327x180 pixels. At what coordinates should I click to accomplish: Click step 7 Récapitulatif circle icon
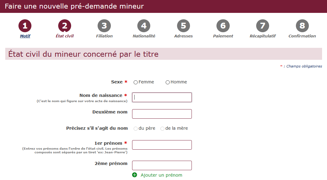[263, 26]
